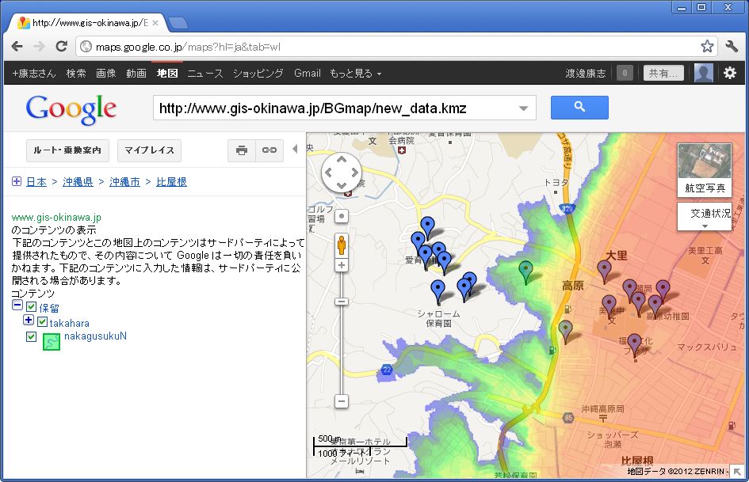749x482 pixels.
Task: Open the ニュース menu item
Action: (205, 73)
